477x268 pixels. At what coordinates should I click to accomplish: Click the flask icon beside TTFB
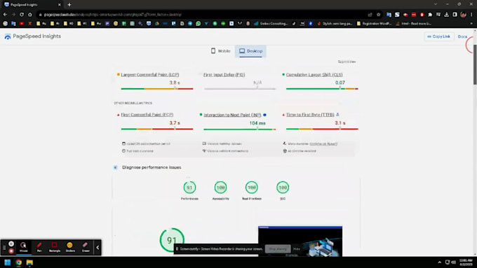click(337, 115)
